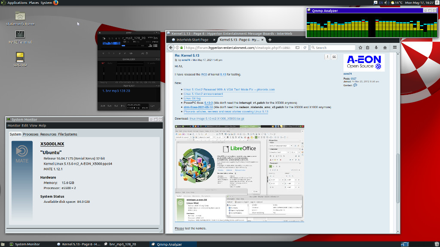Switch to the Resources tab
This screenshot has width=440, height=247.
48,134
